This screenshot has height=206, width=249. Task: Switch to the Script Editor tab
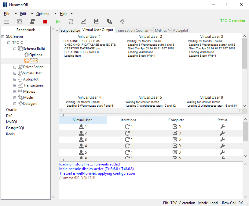(x=70, y=30)
